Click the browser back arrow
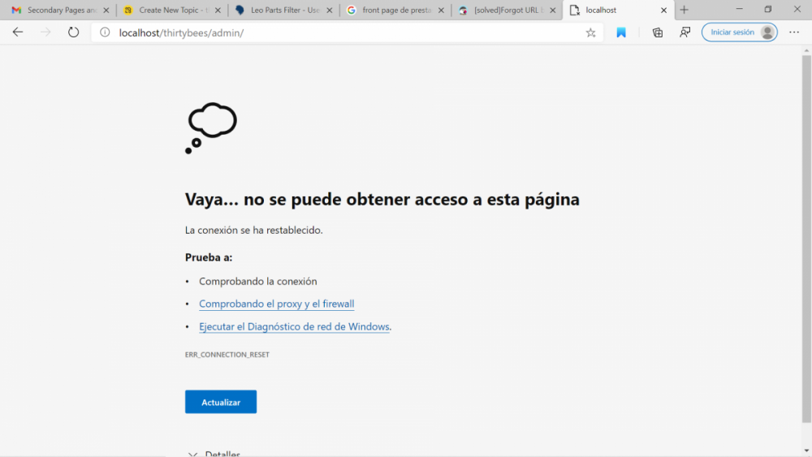 point(18,32)
